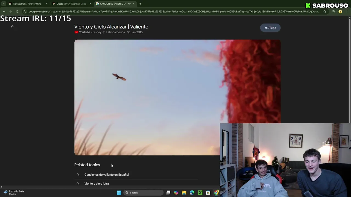Reload the page with the refresh icon

[17, 11]
